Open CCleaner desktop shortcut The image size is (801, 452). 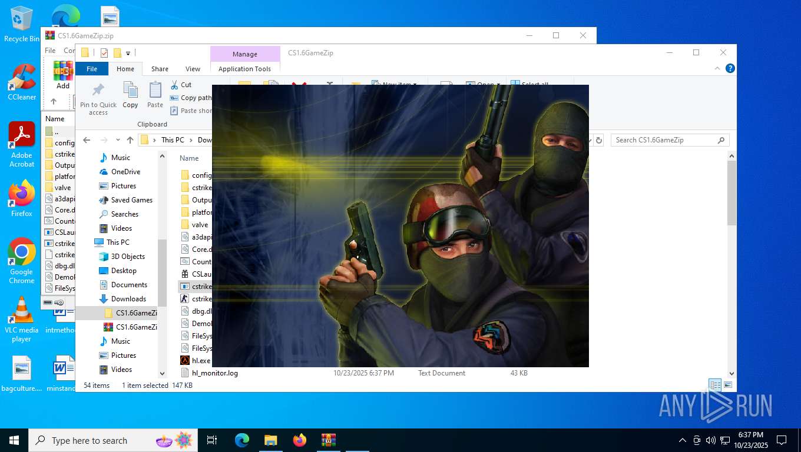tap(22, 82)
